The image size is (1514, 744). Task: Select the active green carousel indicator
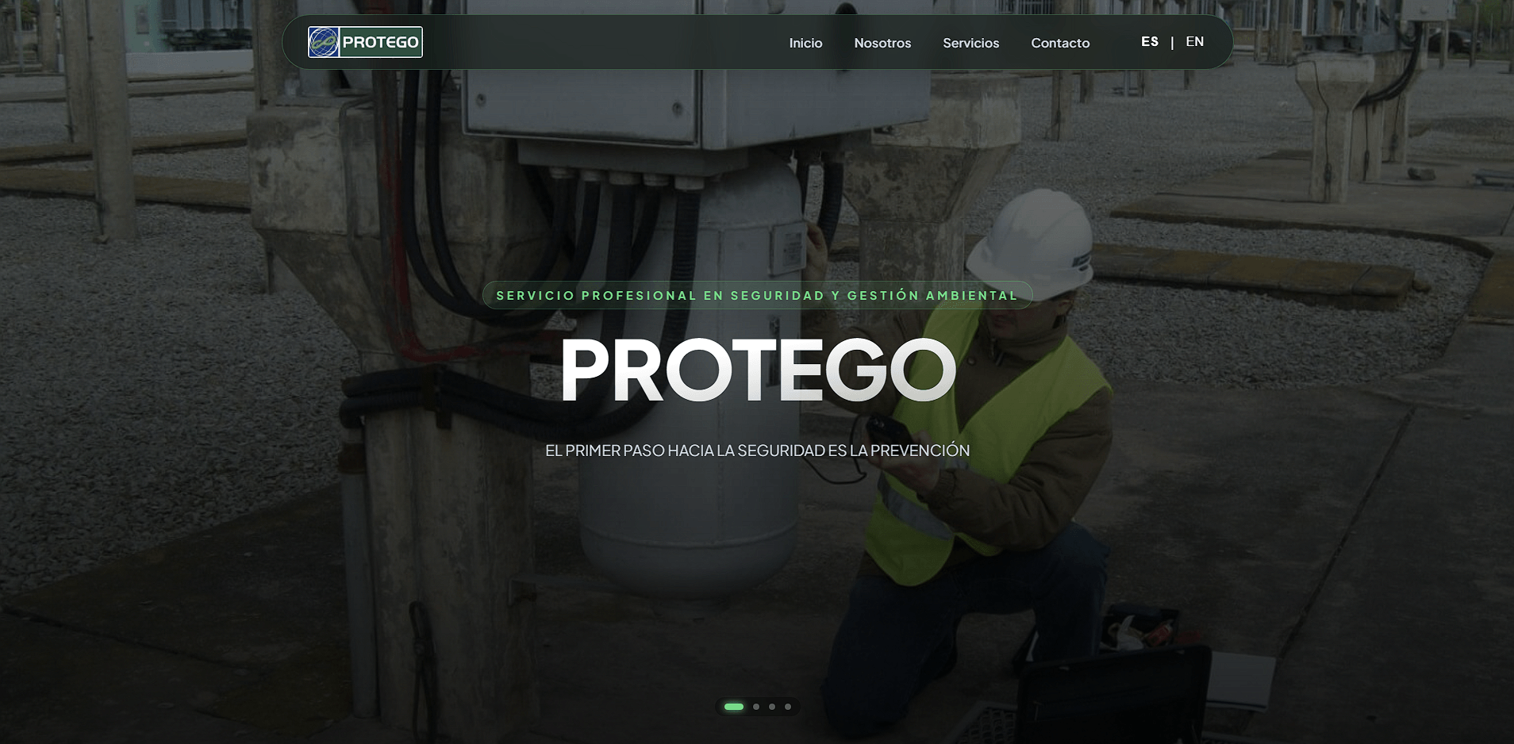(x=734, y=707)
